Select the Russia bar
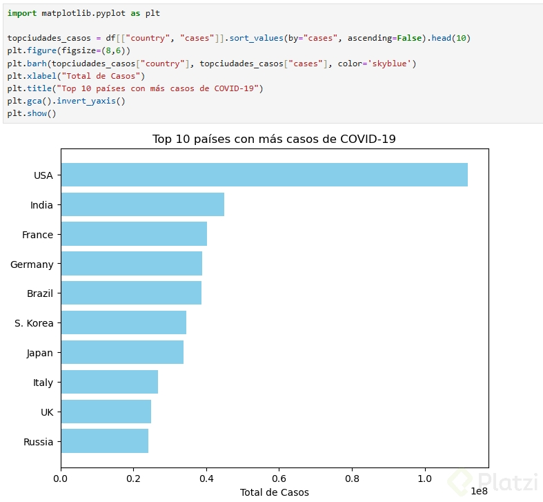 [104, 442]
